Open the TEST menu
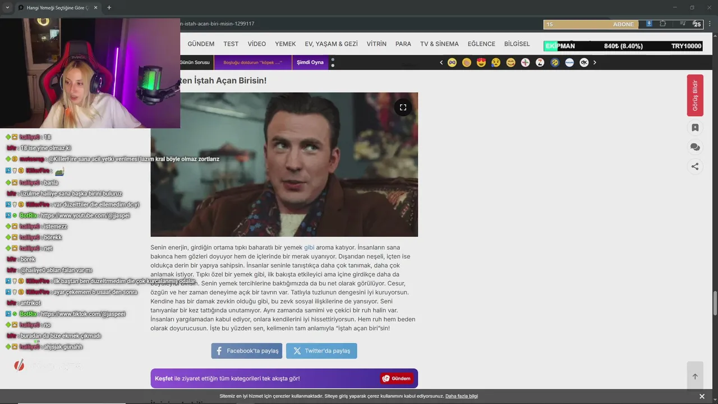The width and height of the screenshot is (718, 404). (x=231, y=44)
